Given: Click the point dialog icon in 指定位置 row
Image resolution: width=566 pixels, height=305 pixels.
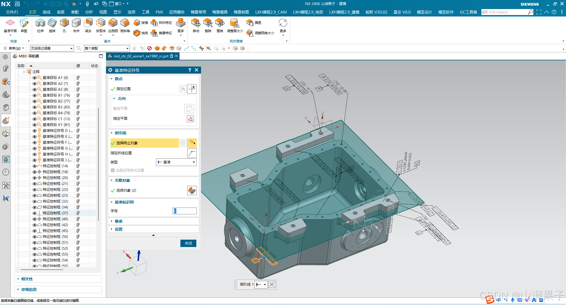Looking at the screenshot, I should [192, 89].
